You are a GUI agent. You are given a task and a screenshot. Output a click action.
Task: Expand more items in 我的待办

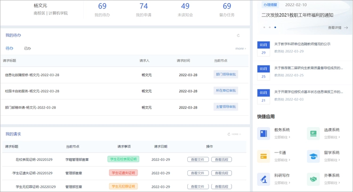(x=241, y=48)
